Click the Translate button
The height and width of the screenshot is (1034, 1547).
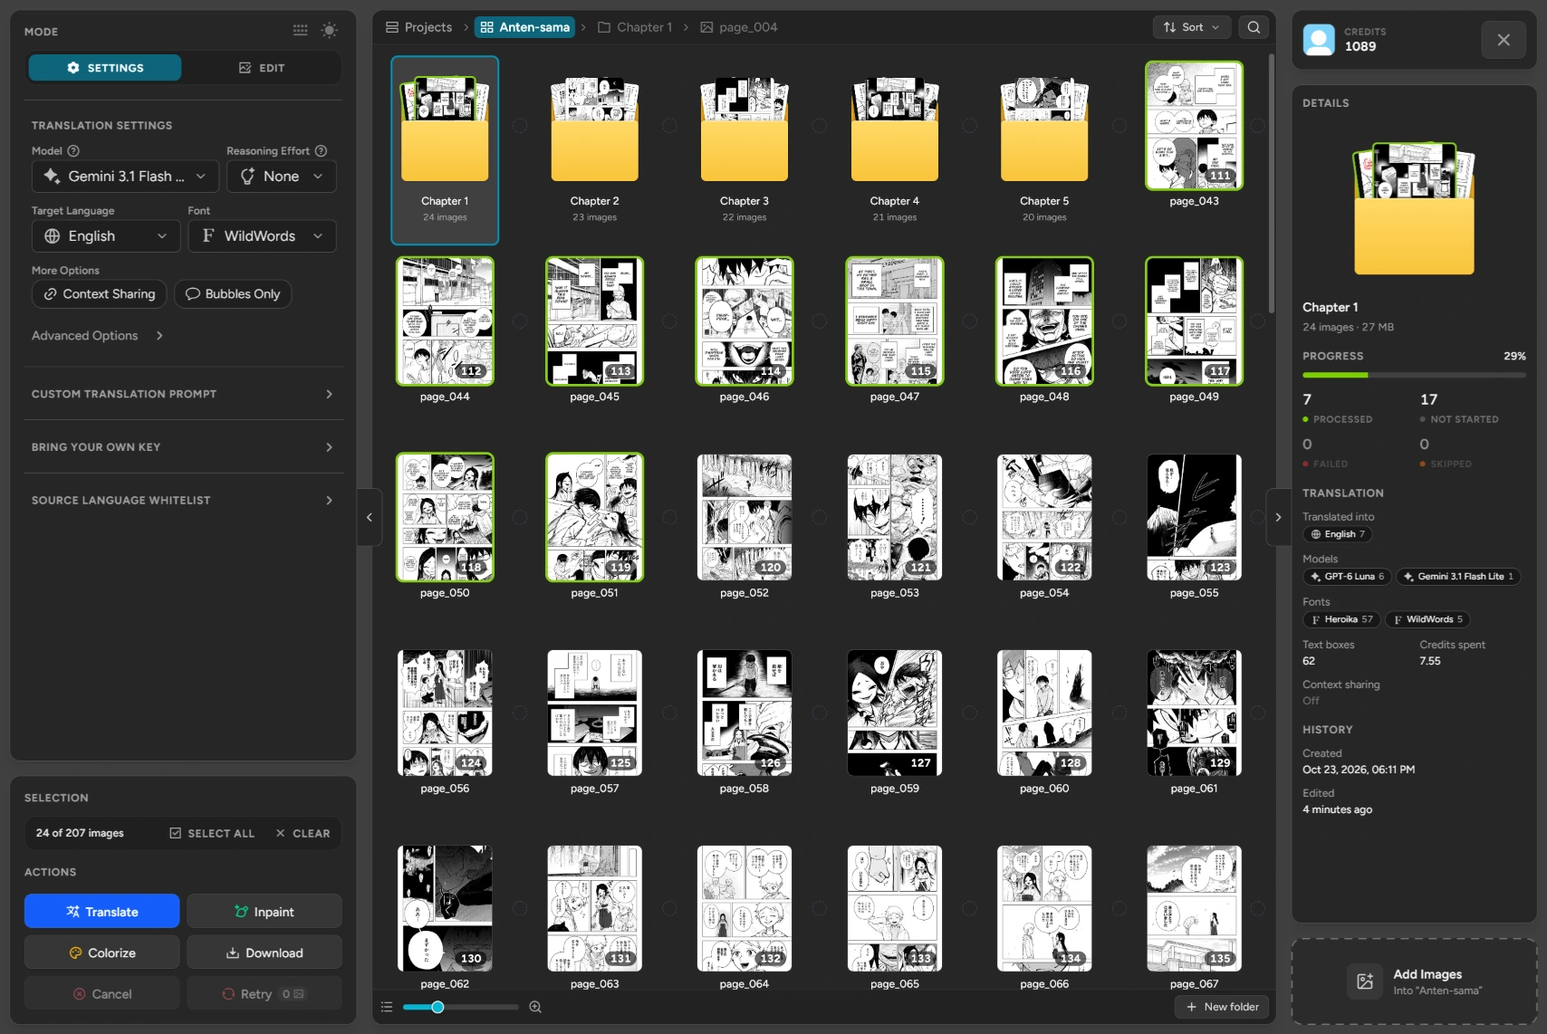click(x=102, y=912)
